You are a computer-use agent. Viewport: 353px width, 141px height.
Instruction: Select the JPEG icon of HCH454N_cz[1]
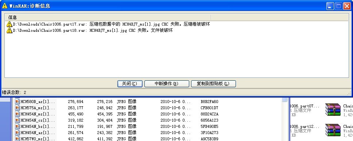tap(18, 120)
